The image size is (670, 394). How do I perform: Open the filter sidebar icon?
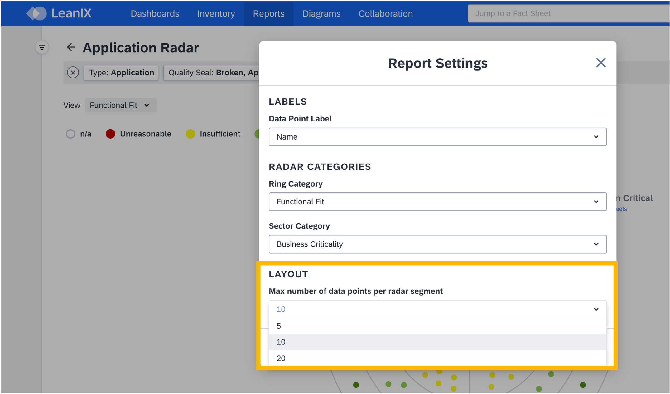click(x=42, y=47)
